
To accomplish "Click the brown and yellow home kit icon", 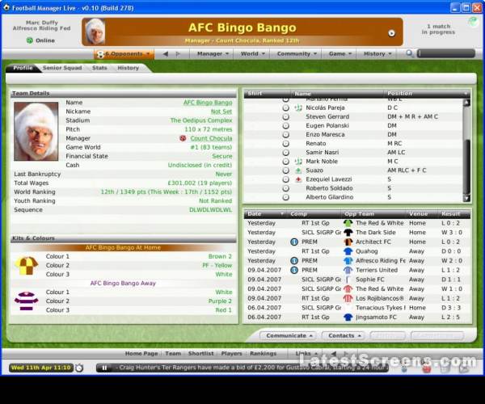I will click(27, 265).
